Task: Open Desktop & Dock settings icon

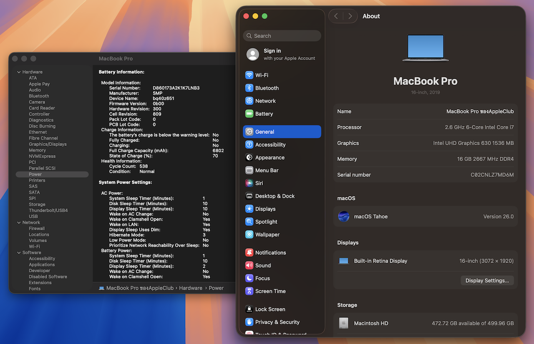Action: point(249,196)
